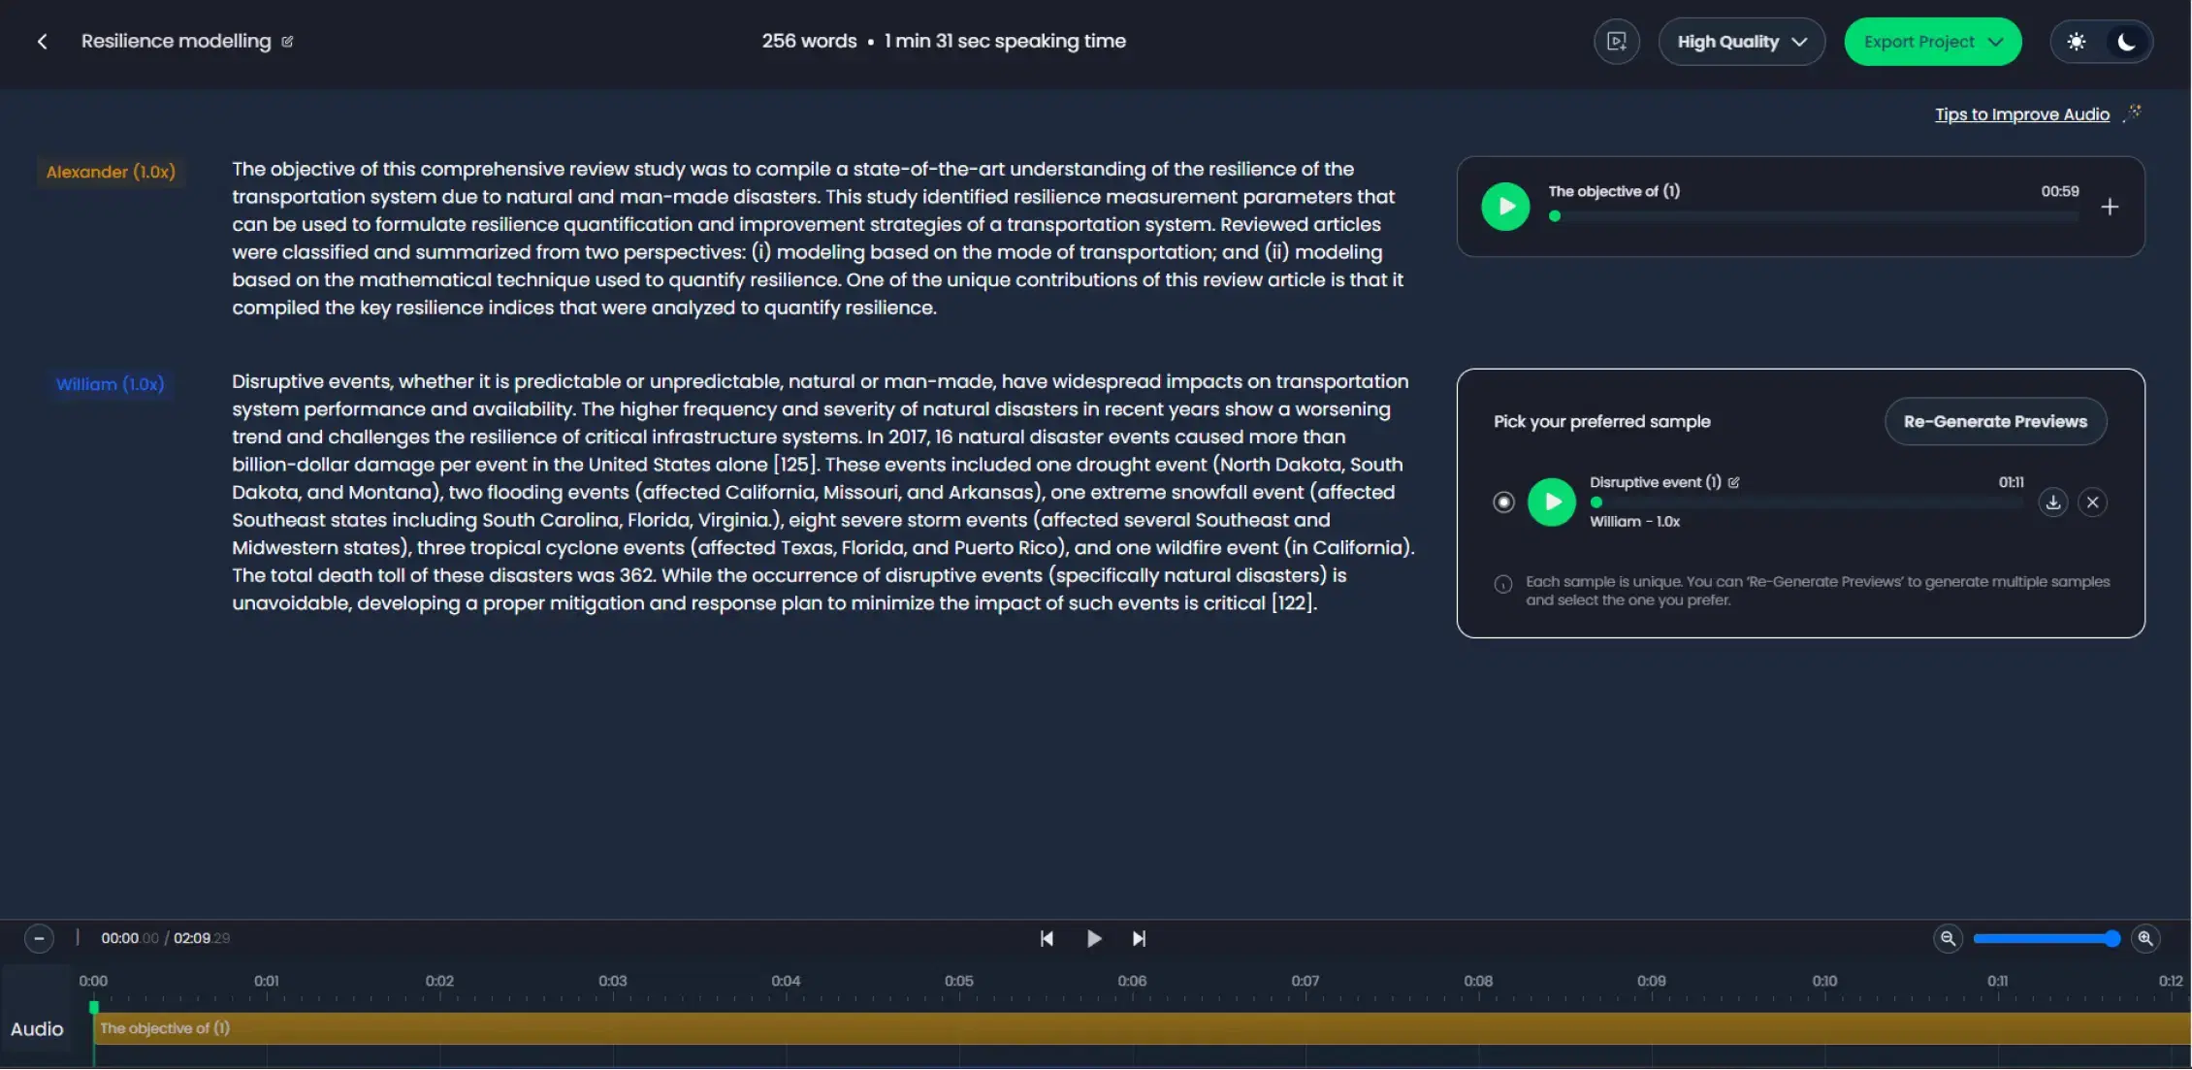Open Alexander (1.0x) voice selector
2192x1070 pixels.
[111, 172]
